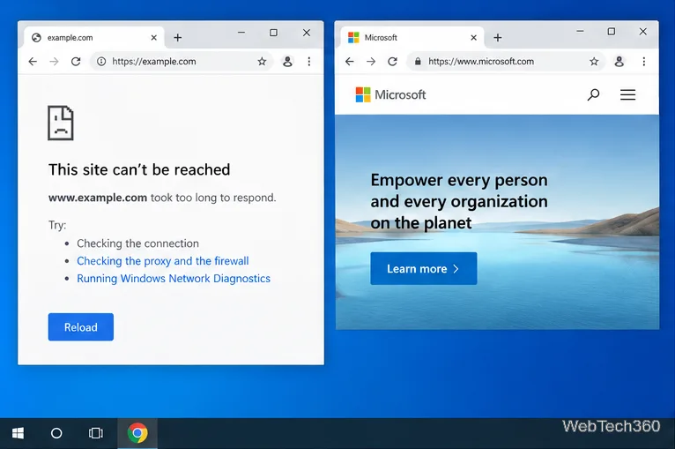
Task: Open search on the Microsoft page
Action: 593,94
